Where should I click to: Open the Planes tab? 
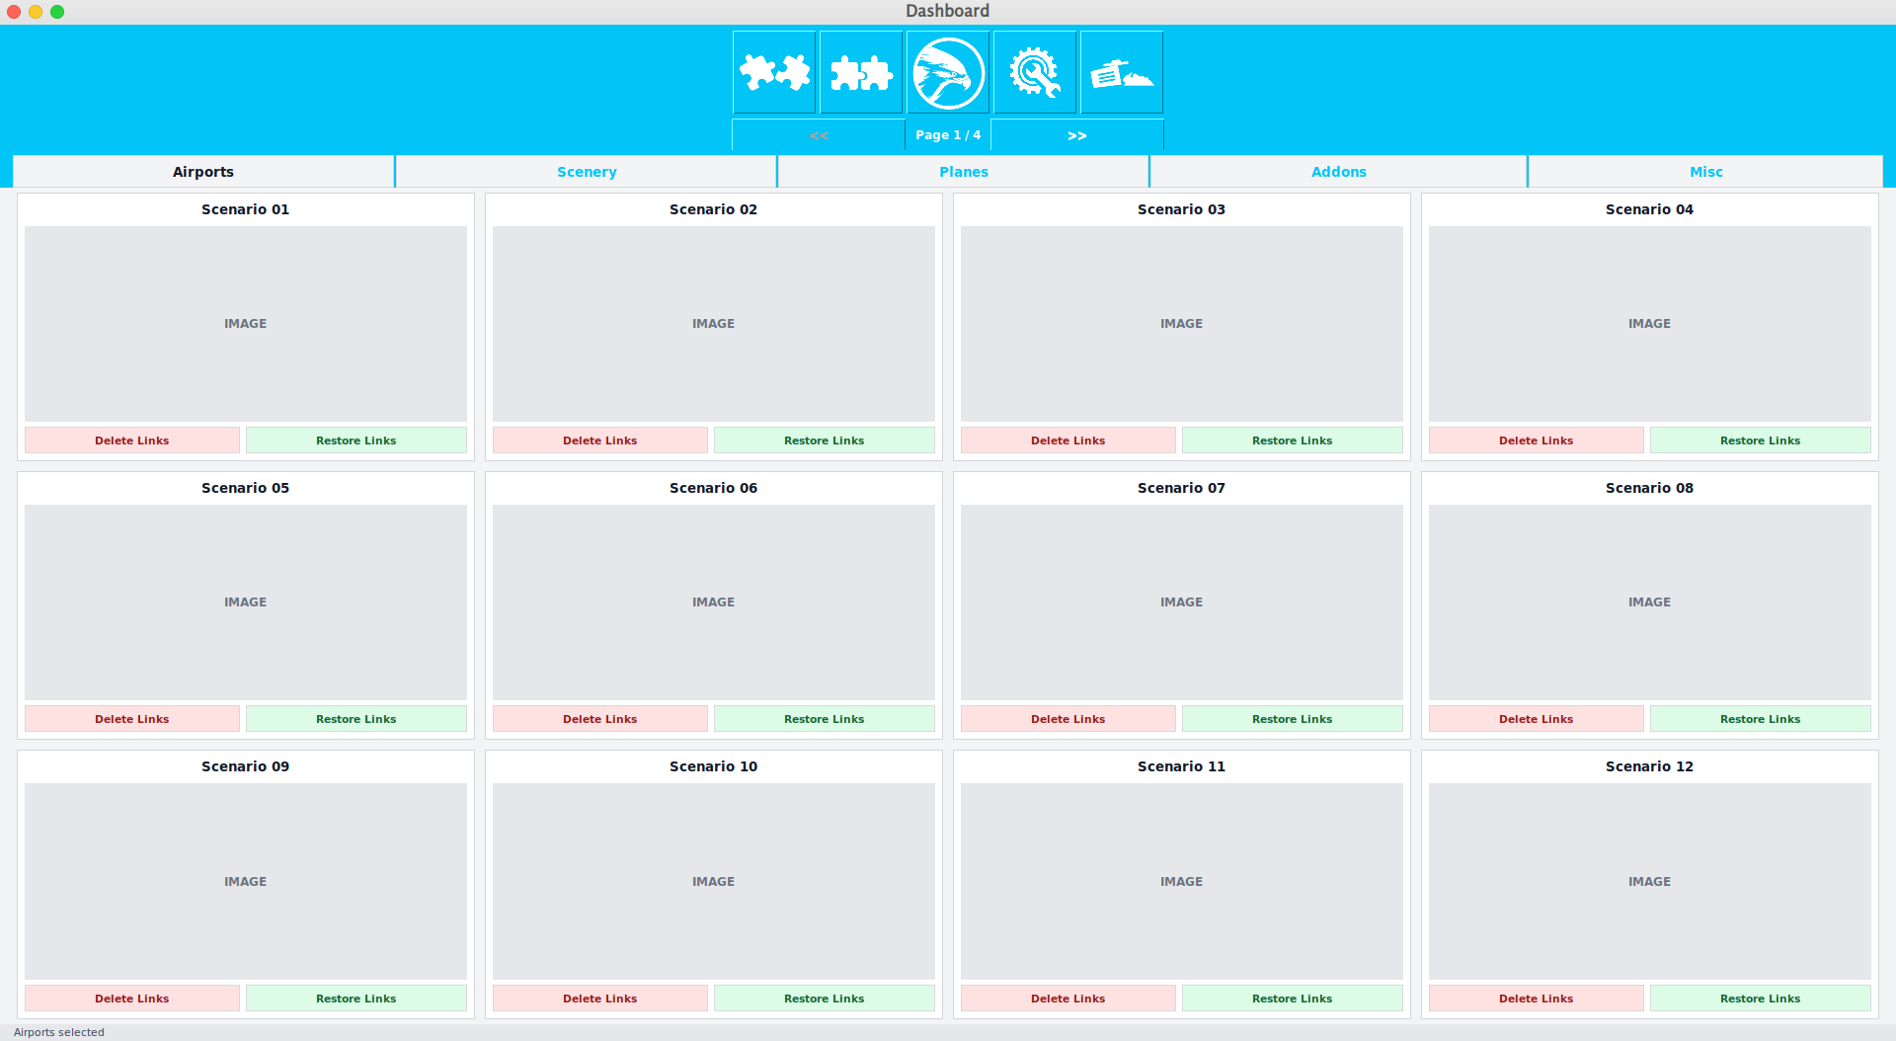[964, 172]
